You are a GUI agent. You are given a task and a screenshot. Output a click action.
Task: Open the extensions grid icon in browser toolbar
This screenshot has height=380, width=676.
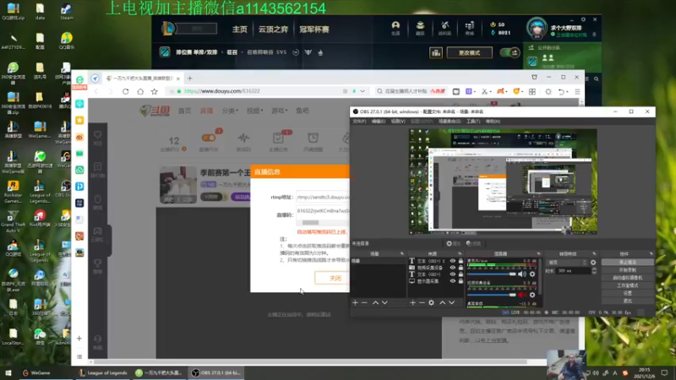click(x=532, y=91)
